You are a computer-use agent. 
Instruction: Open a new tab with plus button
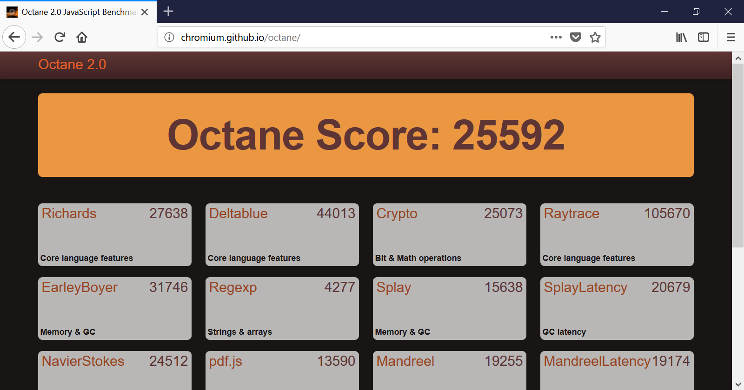pyautogui.click(x=168, y=12)
